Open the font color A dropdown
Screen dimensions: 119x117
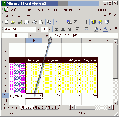110,29
